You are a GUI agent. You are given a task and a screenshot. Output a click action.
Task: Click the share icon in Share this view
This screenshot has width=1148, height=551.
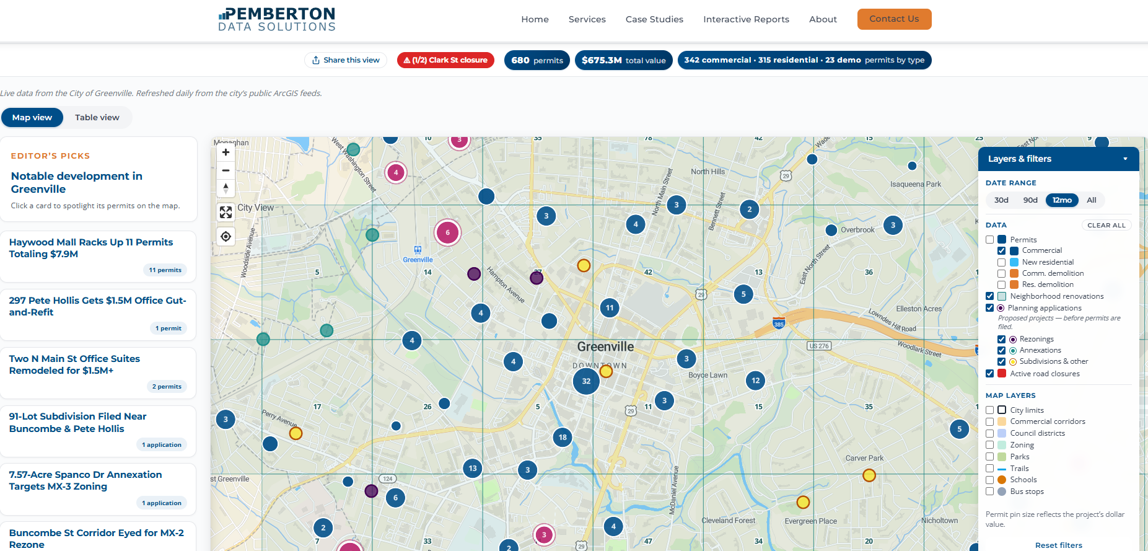[x=316, y=60]
